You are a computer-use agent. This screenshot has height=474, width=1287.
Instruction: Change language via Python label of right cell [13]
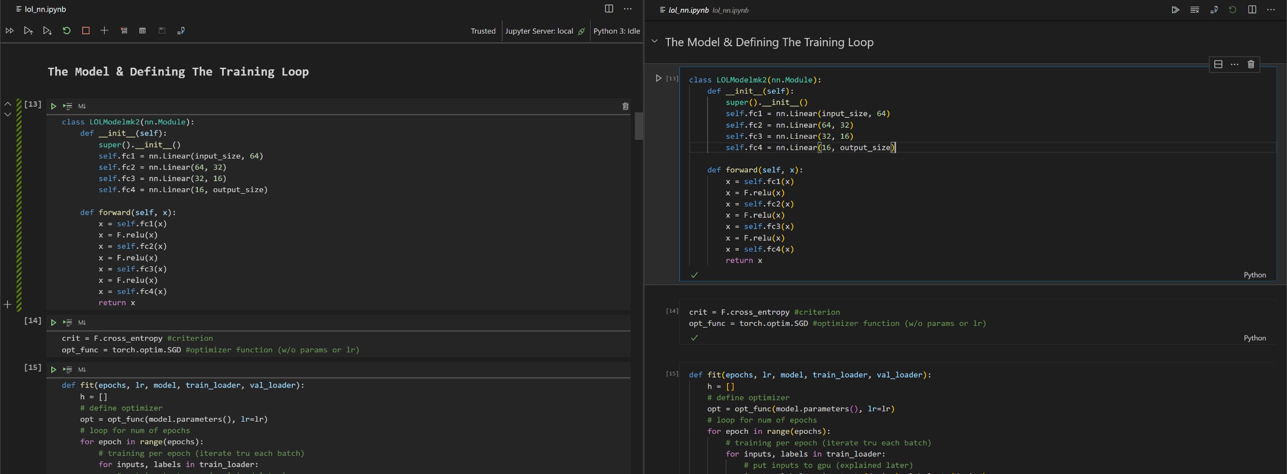click(1254, 275)
